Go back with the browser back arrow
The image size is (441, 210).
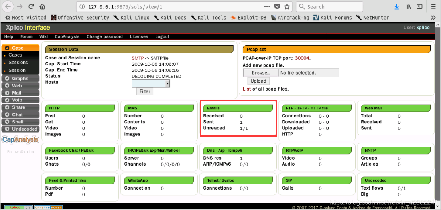click(8, 6)
